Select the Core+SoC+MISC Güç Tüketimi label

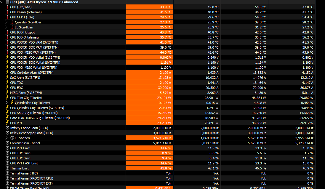[40, 118]
